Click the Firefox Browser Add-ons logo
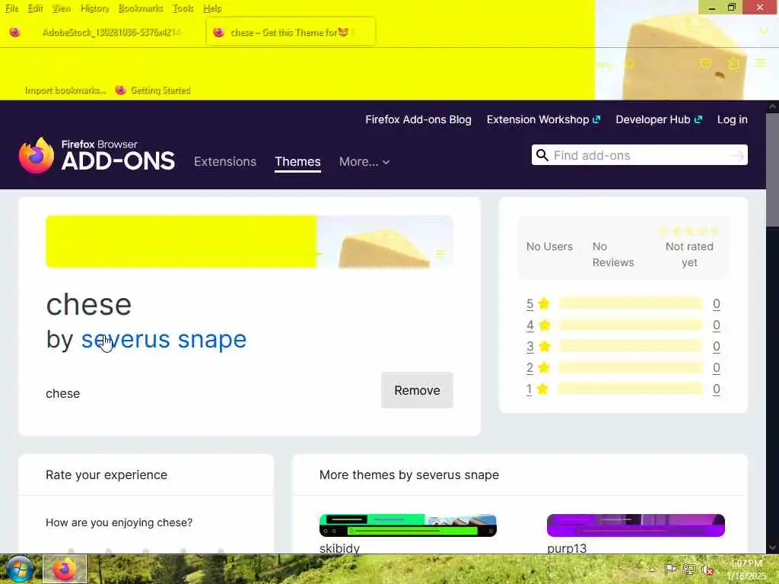Screen dimensions: 779x584 coord(97,155)
